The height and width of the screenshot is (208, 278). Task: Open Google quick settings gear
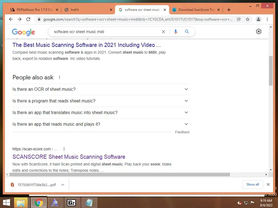pyautogui.click(x=259, y=31)
